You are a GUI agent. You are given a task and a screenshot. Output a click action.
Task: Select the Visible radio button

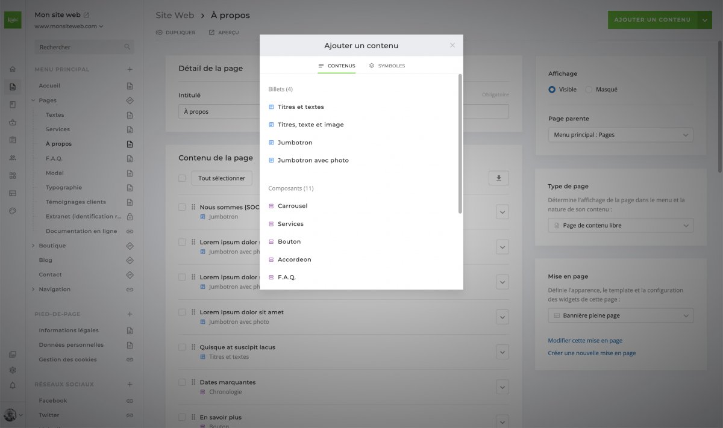click(552, 89)
